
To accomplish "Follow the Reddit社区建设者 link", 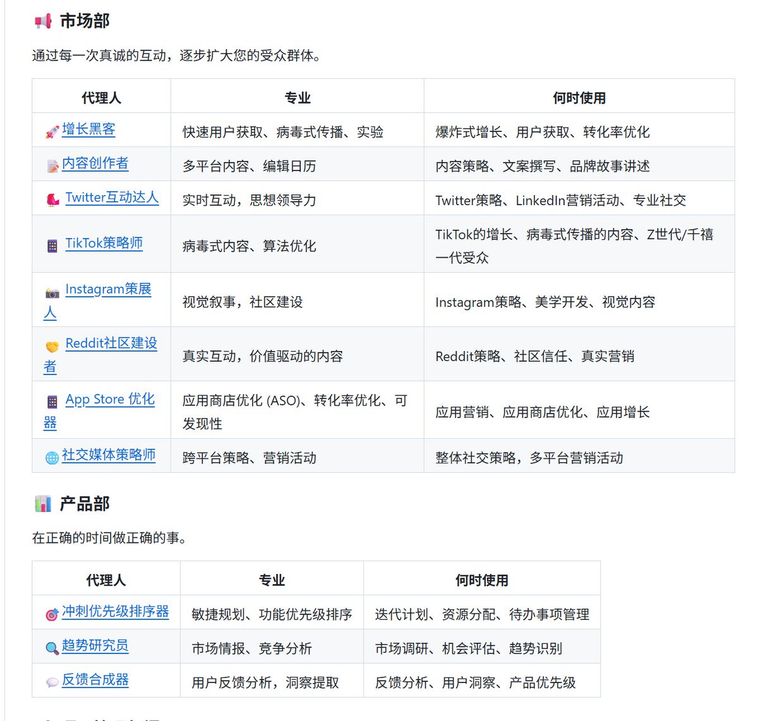I will pyautogui.click(x=111, y=343).
